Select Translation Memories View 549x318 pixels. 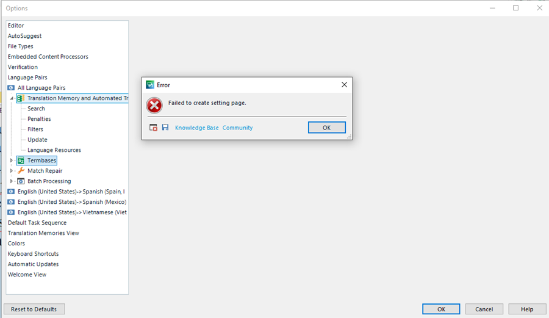[43, 233]
